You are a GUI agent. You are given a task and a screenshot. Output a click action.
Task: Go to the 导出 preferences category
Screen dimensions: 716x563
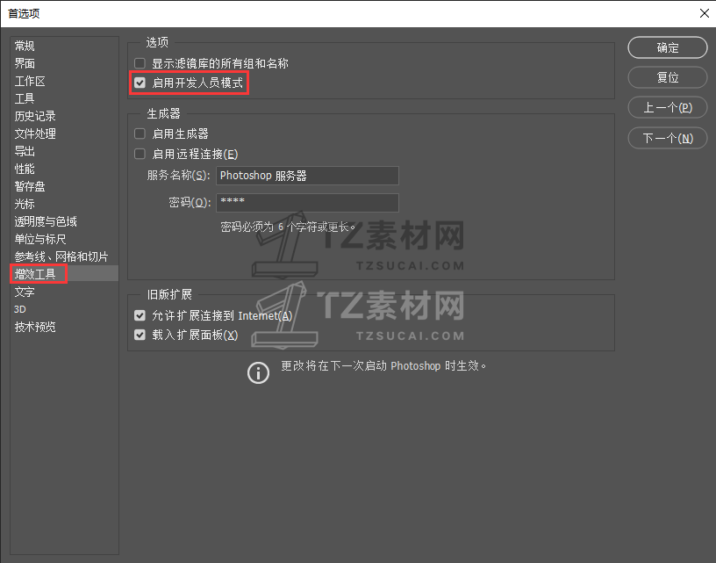coord(25,151)
